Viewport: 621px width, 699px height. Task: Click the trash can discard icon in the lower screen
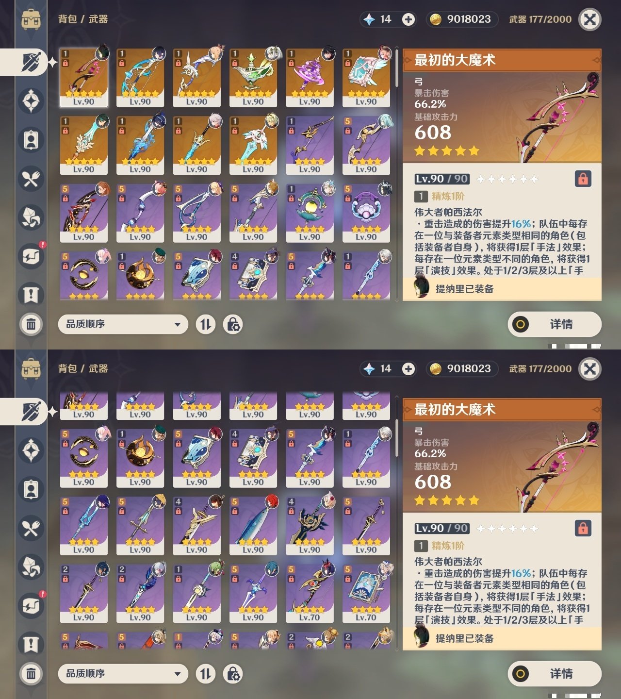click(x=31, y=674)
